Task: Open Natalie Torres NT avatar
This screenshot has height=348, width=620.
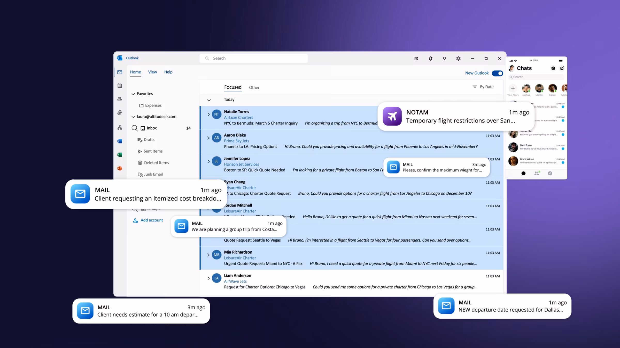Action: [216, 114]
